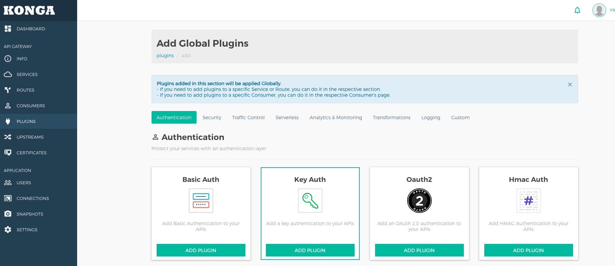This screenshot has height=266, width=615.
Task: Click 'Add Basic Authentication to your APIs' text
Action: (x=201, y=226)
